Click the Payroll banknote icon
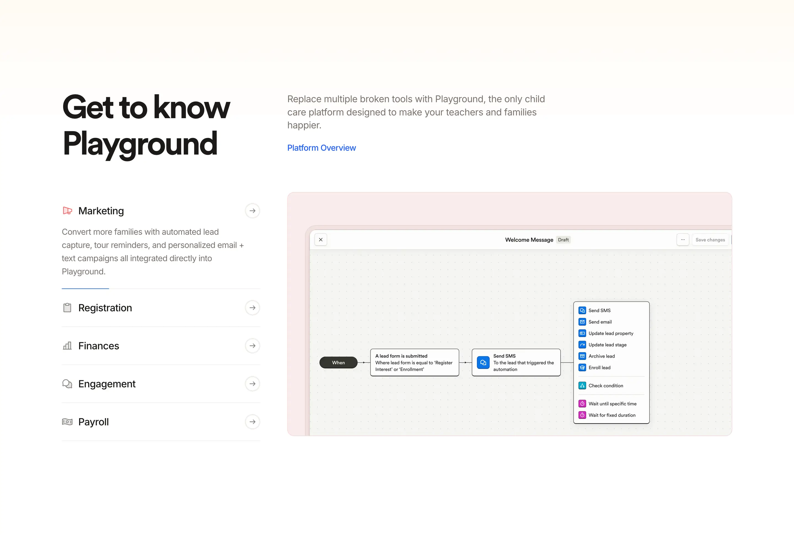This screenshot has height=535, width=794. click(67, 422)
